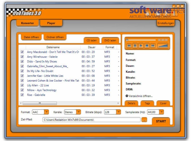The image size is (191, 141).
Task: Browse target path with the '...' button
Action: pos(144,120)
